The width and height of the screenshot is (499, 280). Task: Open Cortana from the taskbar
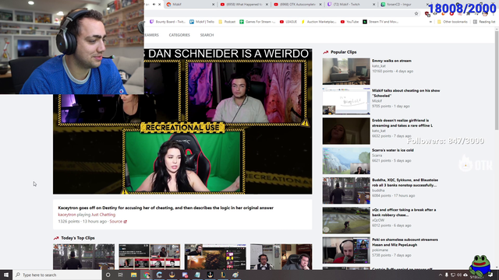[108, 275]
